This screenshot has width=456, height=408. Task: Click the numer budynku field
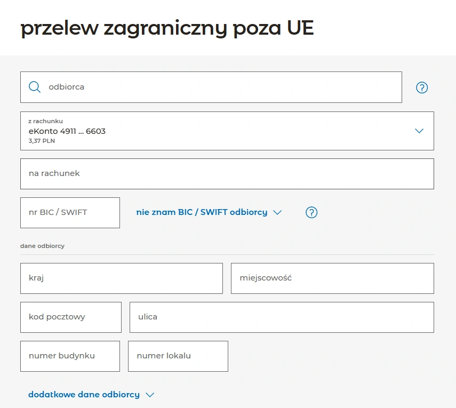click(x=70, y=356)
